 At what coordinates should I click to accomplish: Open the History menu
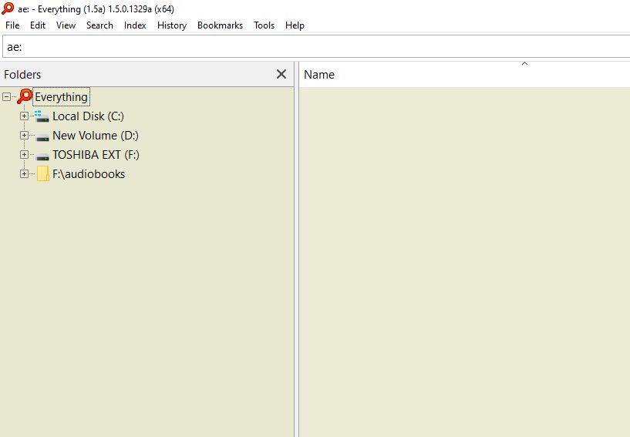pos(172,25)
